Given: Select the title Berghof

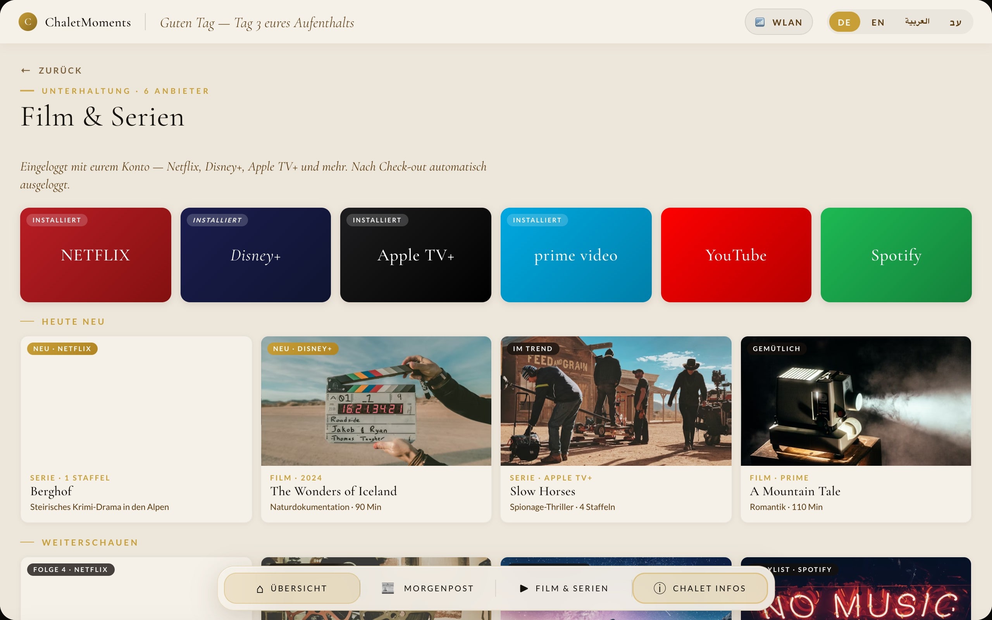Looking at the screenshot, I should coord(51,491).
